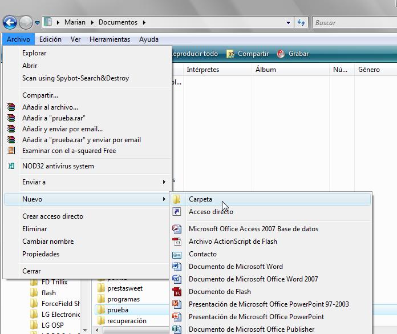Viewport: 397px width, 334px height.
Task: Click the Contacto card icon
Action: (x=176, y=255)
